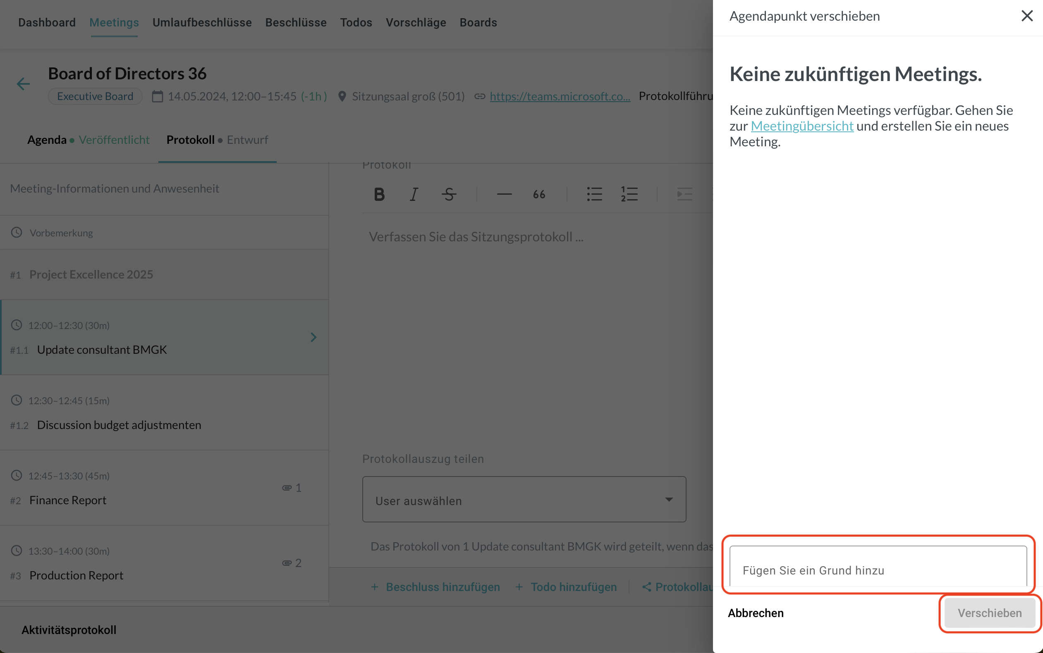Create numbered list in protocol

[629, 194]
